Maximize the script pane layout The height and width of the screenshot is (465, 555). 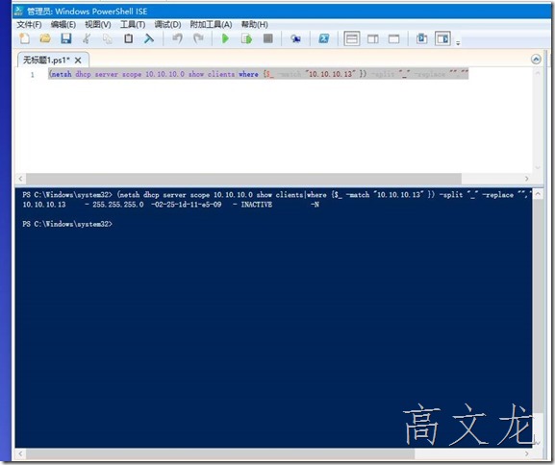point(394,38)
